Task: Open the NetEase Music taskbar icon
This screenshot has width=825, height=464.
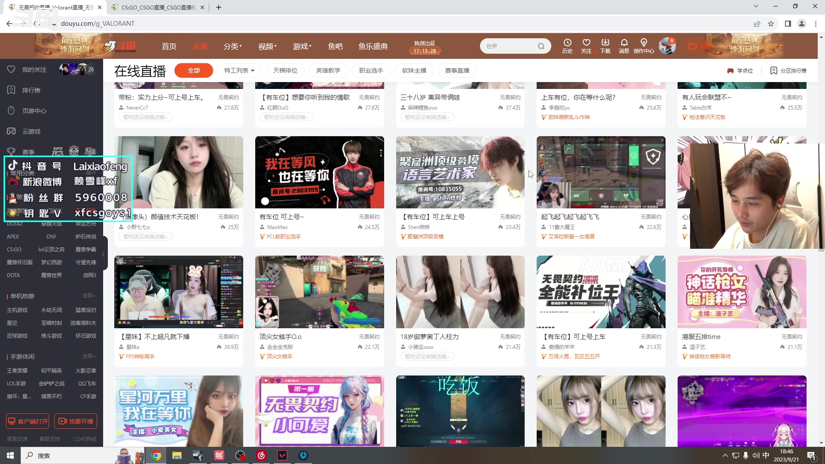Action: pyautogui.click(x=261, y=455)
